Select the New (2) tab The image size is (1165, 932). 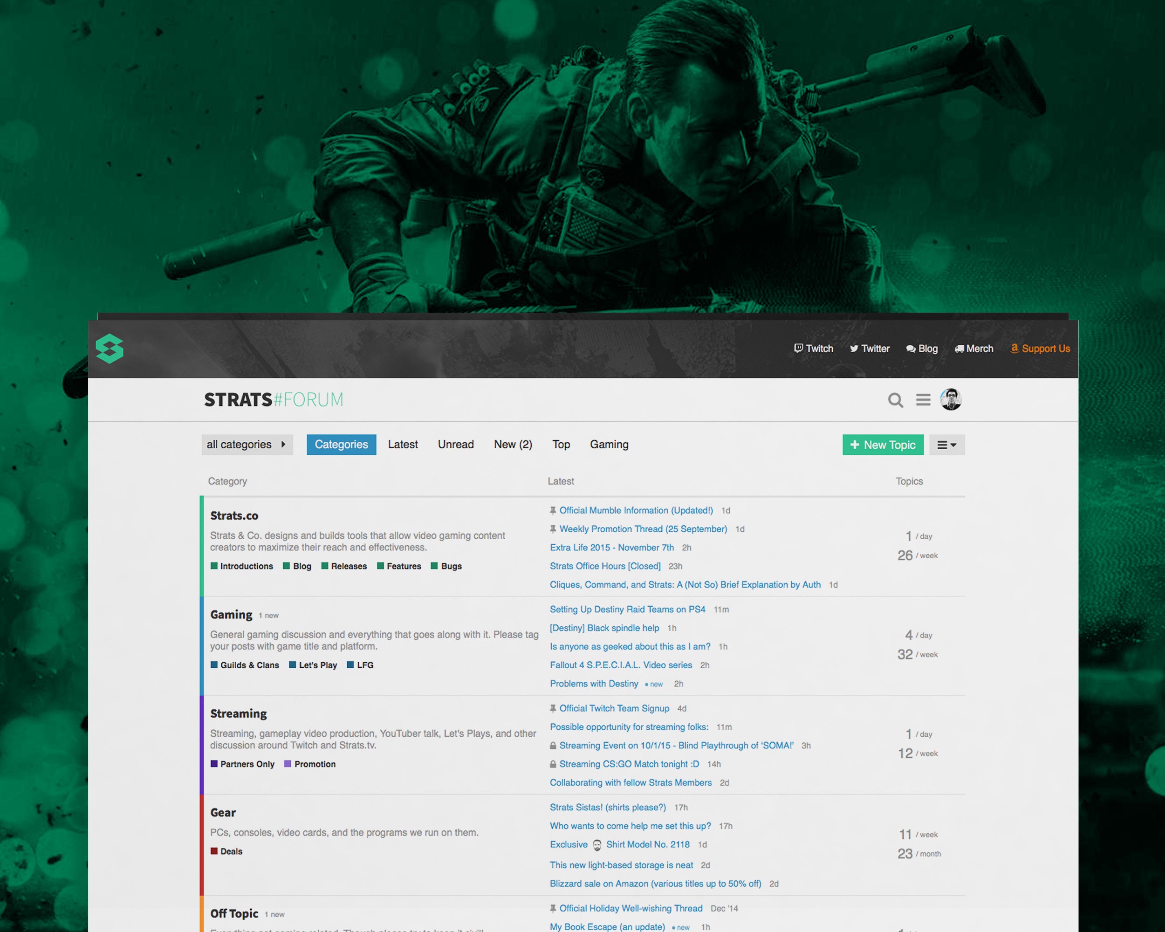pyautogui.click(x=513, y=445)
